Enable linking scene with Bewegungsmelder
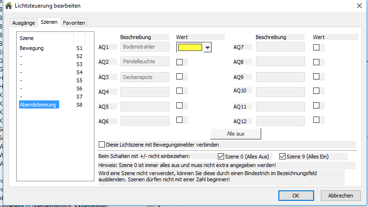 coord(102,145)
